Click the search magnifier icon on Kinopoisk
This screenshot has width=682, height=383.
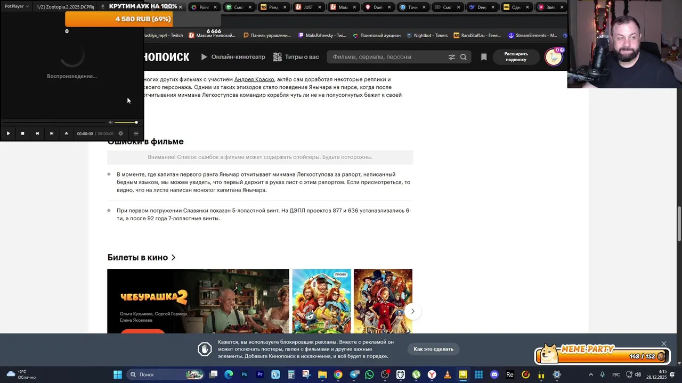pyautogui.click(x=464, y=57)
